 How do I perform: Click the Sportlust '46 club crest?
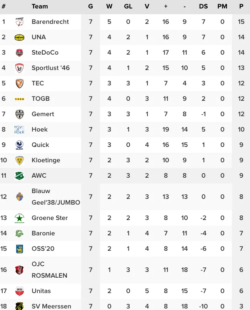pos(19,68)
